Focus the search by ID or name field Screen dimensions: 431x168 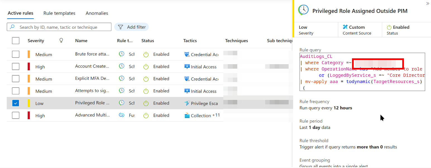tap(59, 27)
